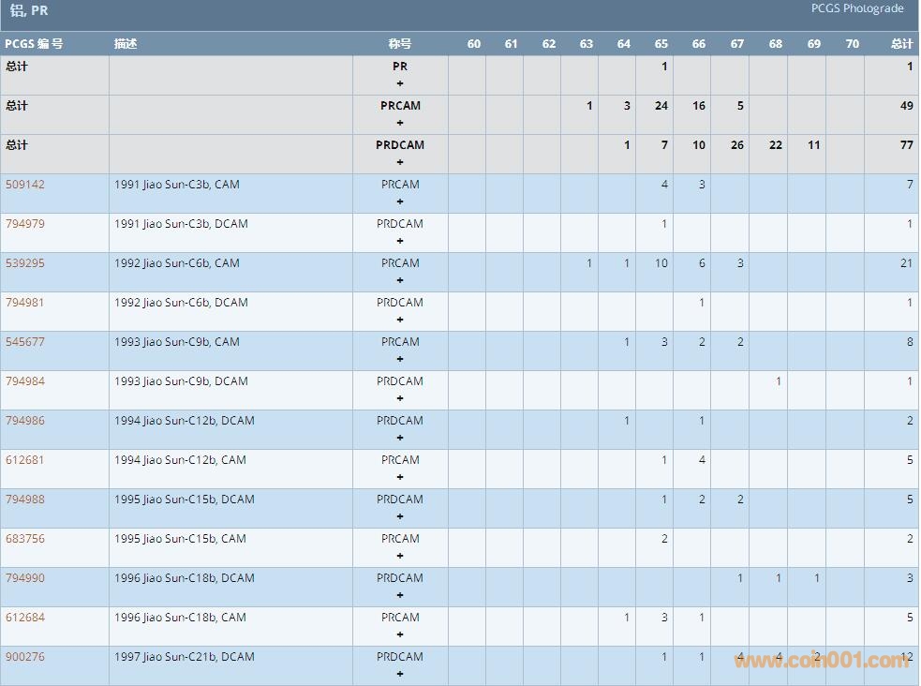Screen dimensions: 921x686
Task: Click plus icon for 1995 Jiao Sun-C15b, DCAM
Action: click(x=400, y=516)
